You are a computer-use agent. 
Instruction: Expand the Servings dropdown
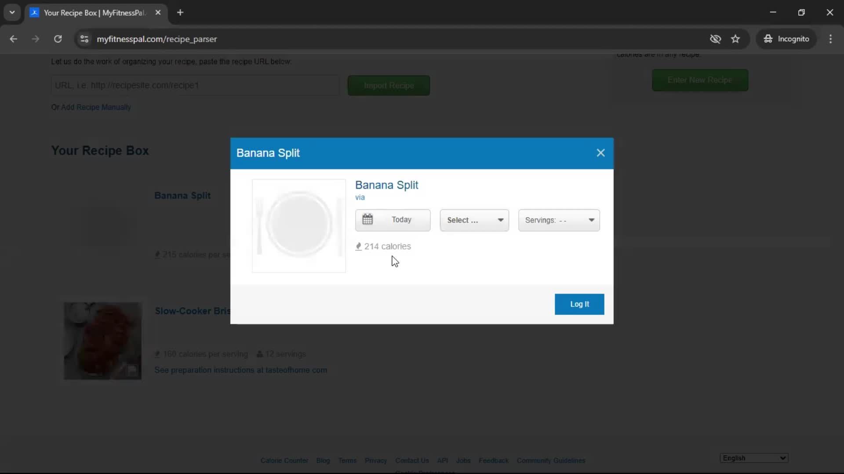(x=559, y=220)
